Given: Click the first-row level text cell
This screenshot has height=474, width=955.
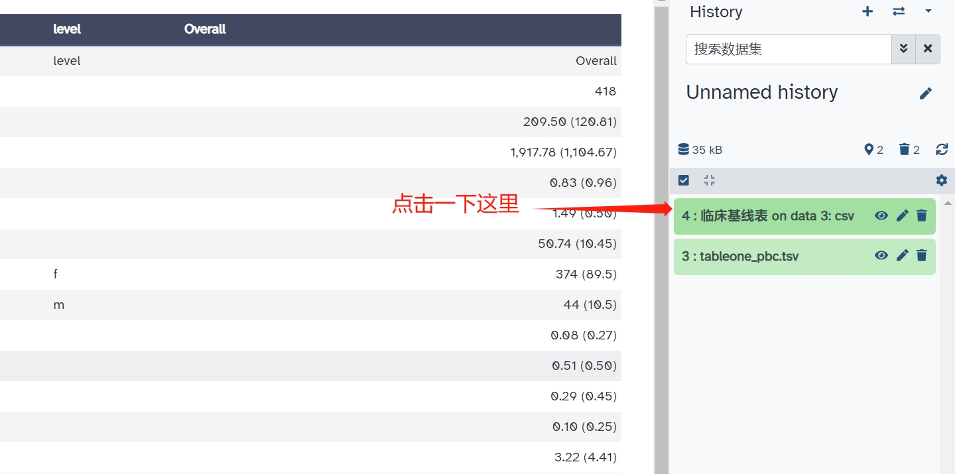Looking at the screenshot, I should point(67,61).
